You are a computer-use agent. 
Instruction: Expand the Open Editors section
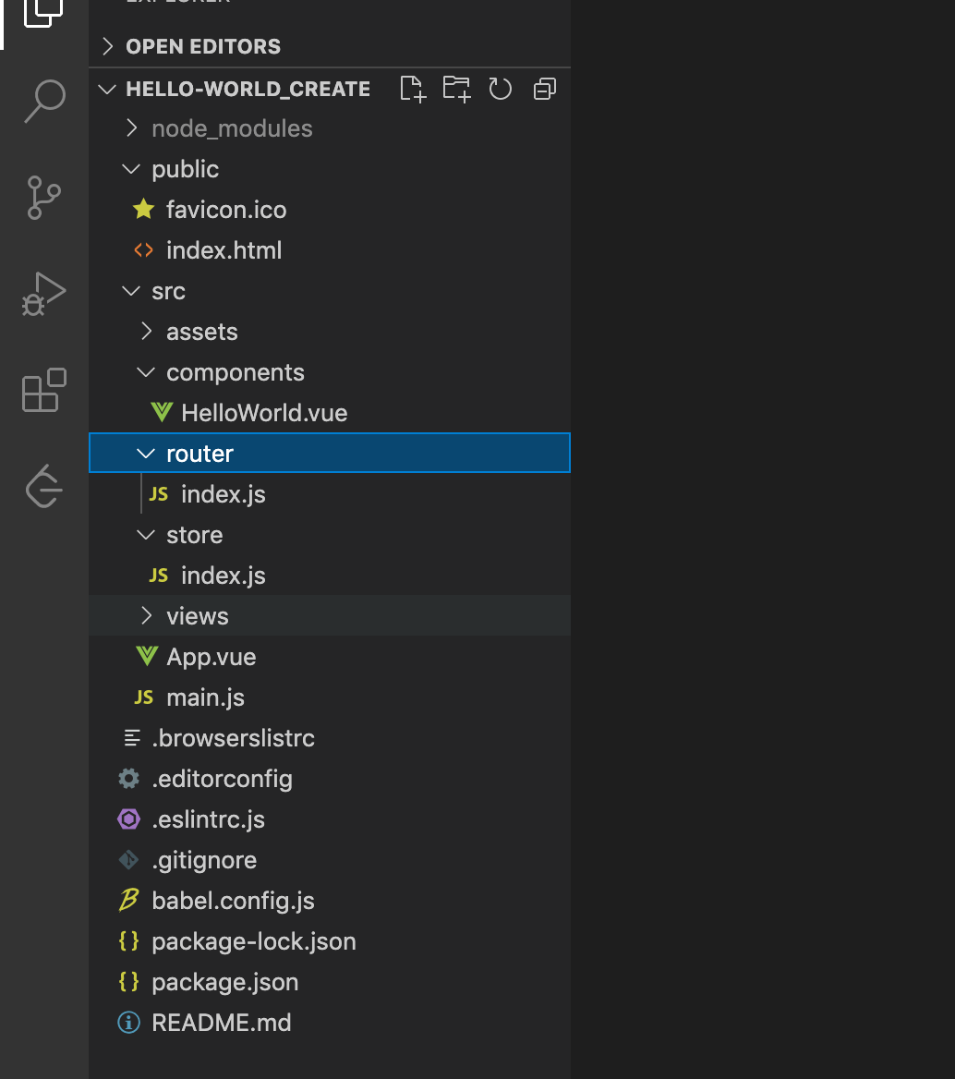pos(202,46)
